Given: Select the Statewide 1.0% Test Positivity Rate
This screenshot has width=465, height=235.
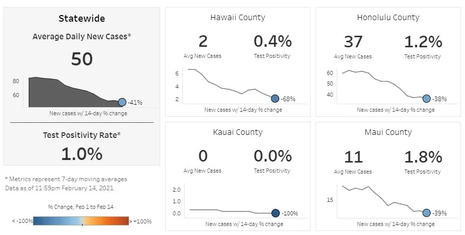Looking at the screenshot, I should tap(82, 153).
